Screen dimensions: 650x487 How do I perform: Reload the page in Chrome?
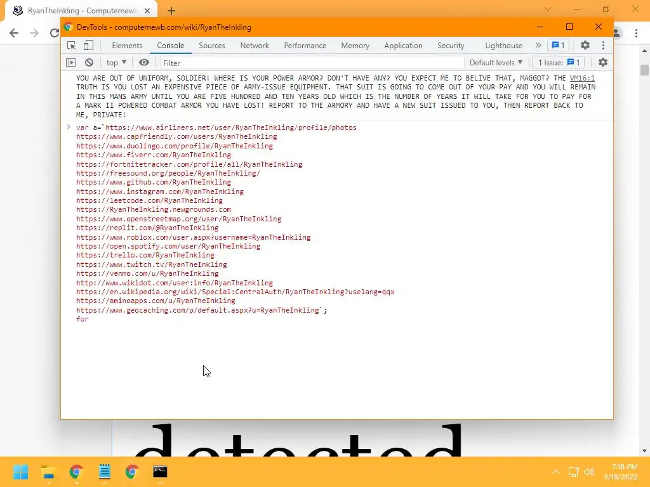click(55, 33)
